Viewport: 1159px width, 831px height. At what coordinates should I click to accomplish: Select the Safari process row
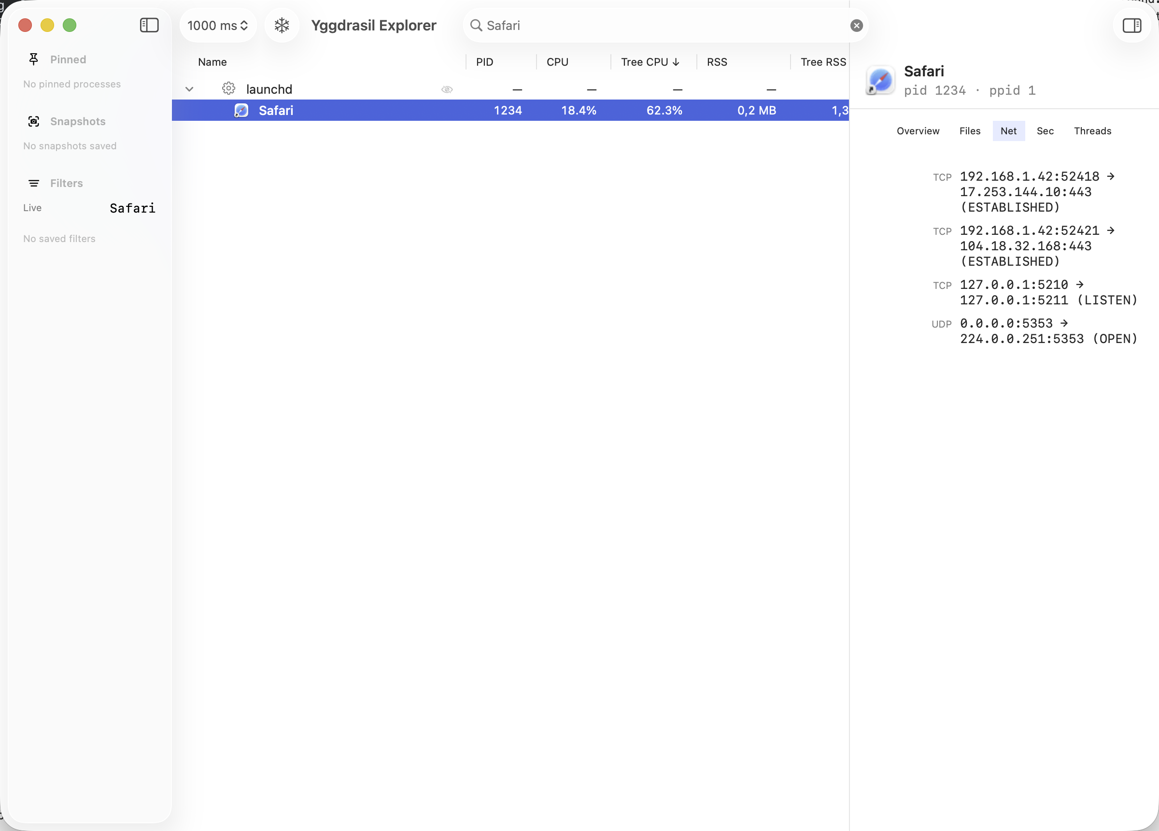[510, 110]
